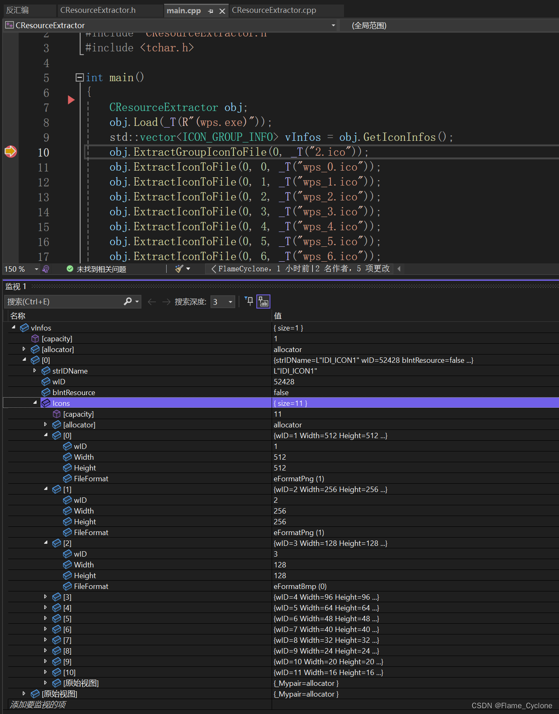The image size is (559, 714).
Task: Expand the strIDName node
Action: [x=35, y=371]
